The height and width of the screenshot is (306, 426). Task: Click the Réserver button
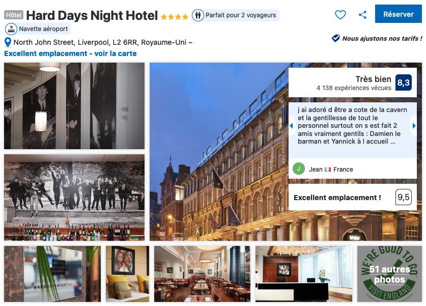399,14
